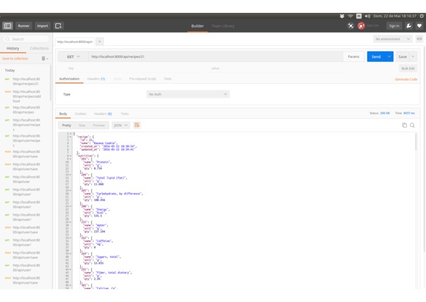Screen dimensions: 426x302
Task: Select the request Headers (1) tab
Action: coord(96,79)
